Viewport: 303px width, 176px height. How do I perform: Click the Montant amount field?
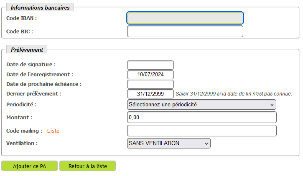tap(201, 118)
